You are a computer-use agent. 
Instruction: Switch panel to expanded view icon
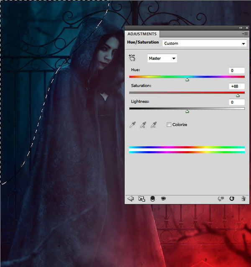(x=141, y=199)
